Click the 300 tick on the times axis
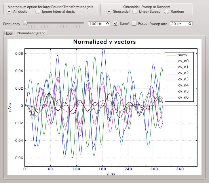The image size is (209, 183). click(154, 169)
